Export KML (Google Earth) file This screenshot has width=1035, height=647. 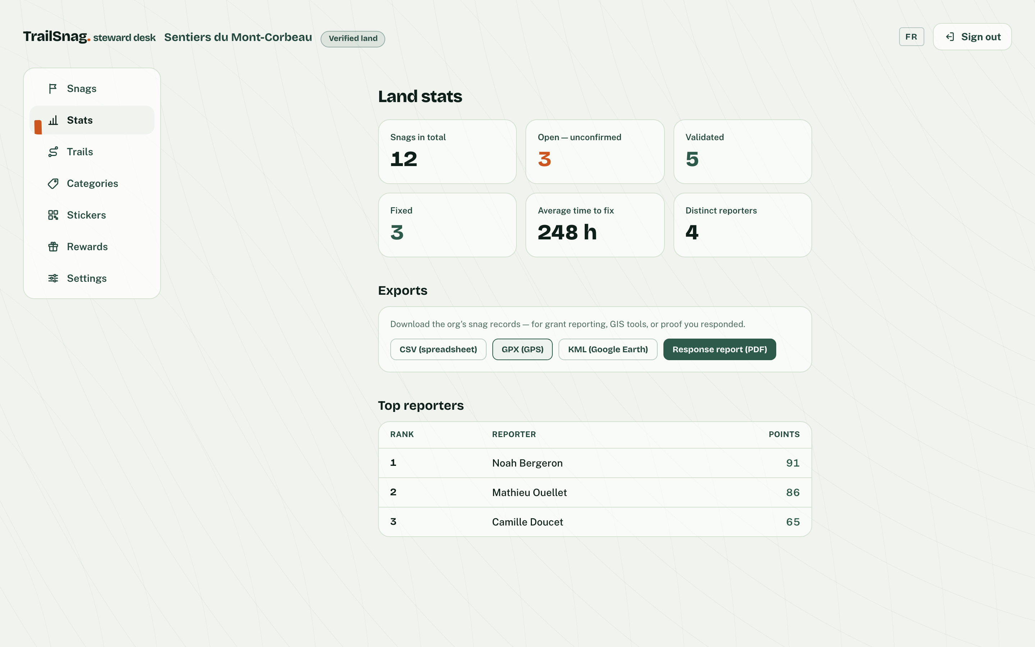(x=608, y=350)
